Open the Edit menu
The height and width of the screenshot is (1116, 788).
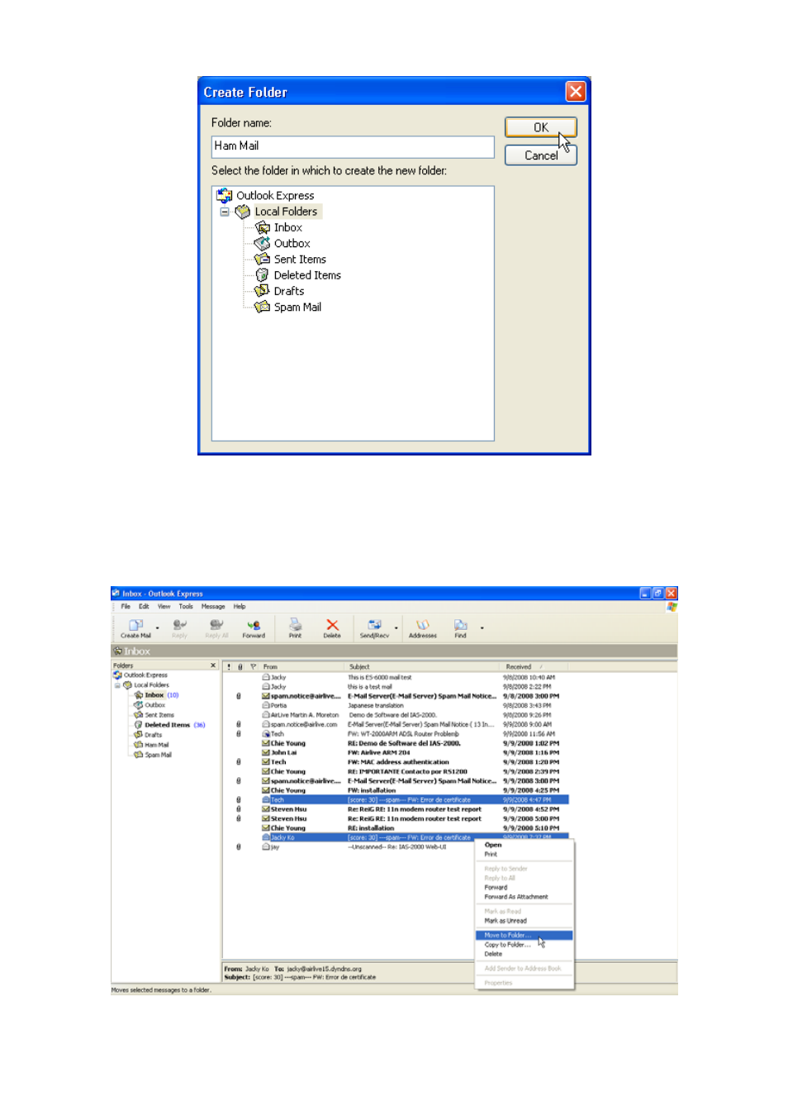click(x=144, y=607)
